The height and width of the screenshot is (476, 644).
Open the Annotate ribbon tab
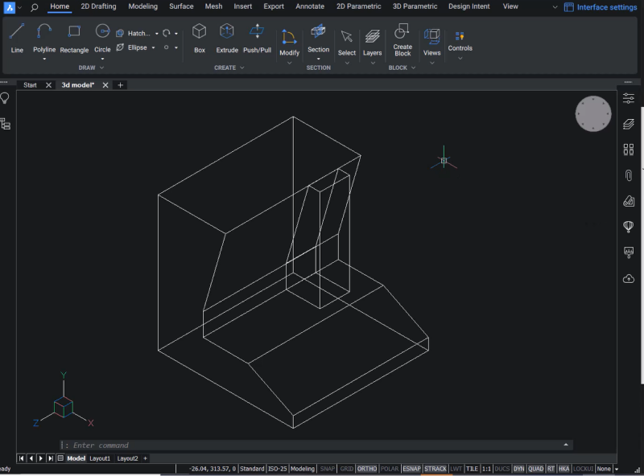pyautogui.click(x=309, y=6)
